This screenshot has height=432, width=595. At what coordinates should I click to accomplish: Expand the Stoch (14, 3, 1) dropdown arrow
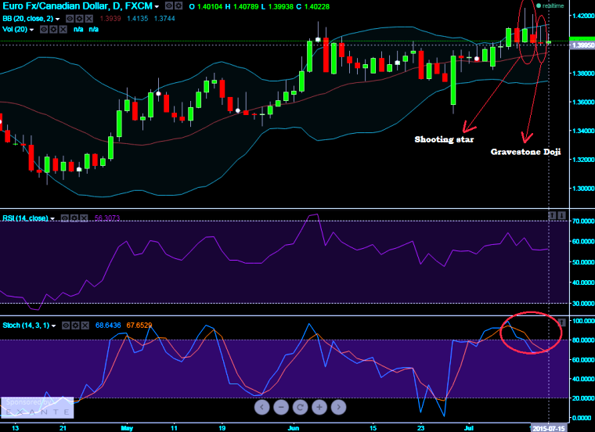pyautogui.click(x=53, y=326)
